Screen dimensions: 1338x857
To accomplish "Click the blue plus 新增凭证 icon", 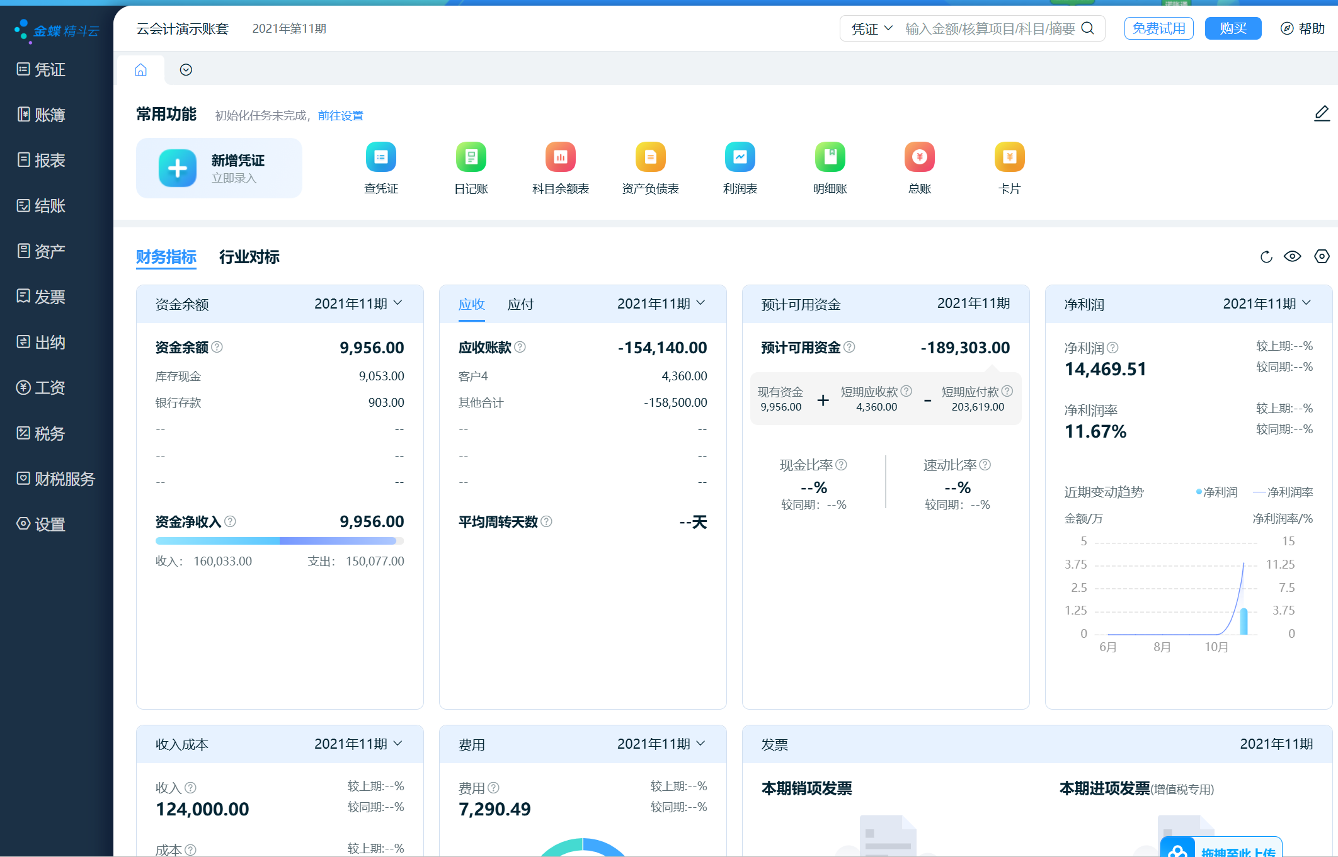I will click(x=178, y=168).
